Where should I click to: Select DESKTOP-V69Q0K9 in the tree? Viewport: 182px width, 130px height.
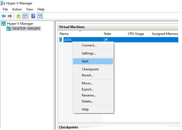[26, 29]
